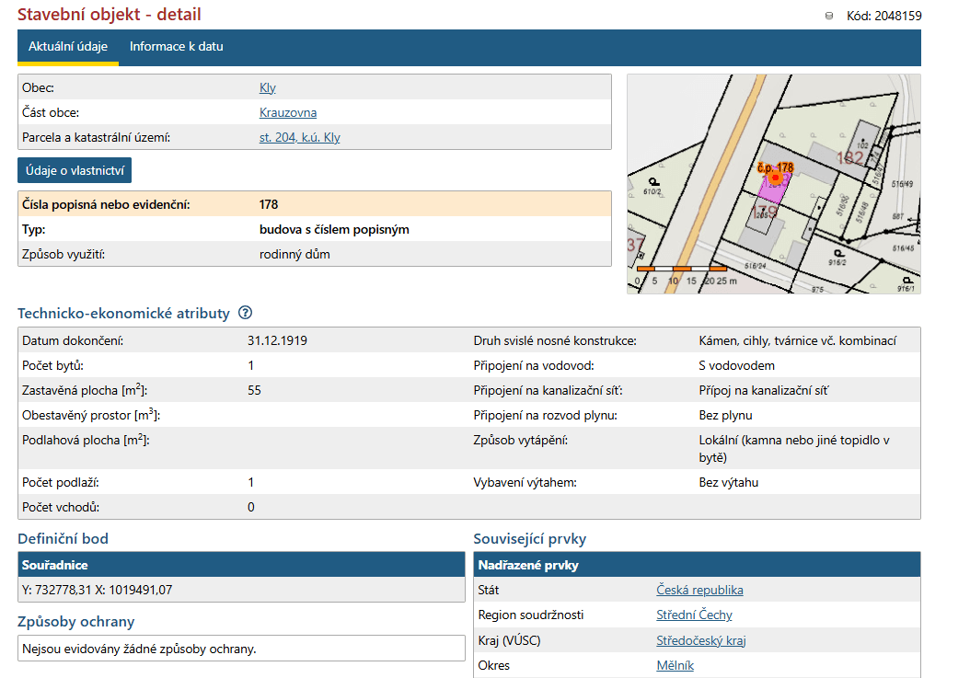970x678 pixels.
Task: Click the pink highlighted building on the map
Action: (x=770, y=191)
